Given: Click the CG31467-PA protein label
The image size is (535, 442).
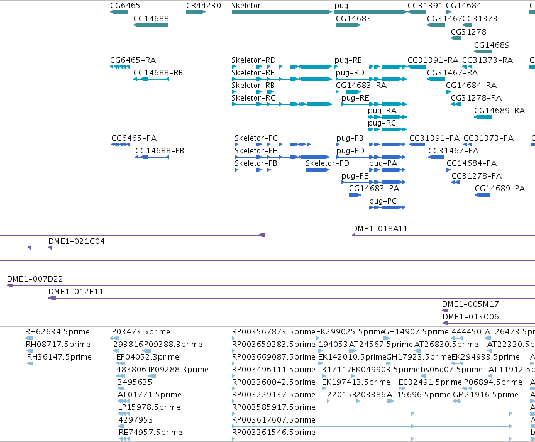Looking at the screenshot, I should [x=453, y=151].
